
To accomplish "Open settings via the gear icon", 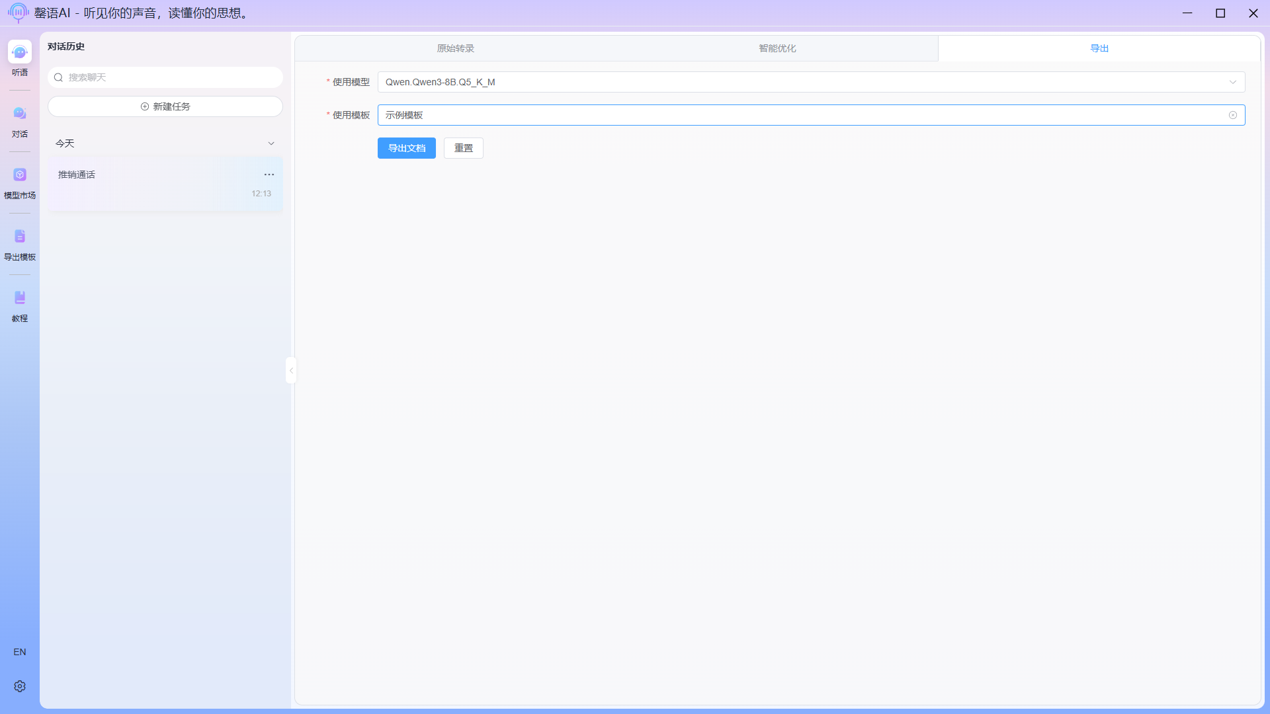I will 20,686.
